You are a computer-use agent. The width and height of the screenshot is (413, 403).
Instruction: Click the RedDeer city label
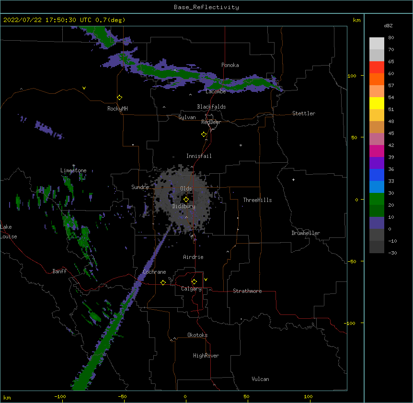pos(211,122)
